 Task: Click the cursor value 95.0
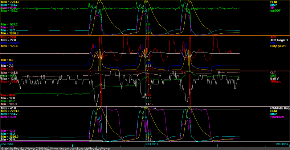pyautogui.click(x=148, y=101)
